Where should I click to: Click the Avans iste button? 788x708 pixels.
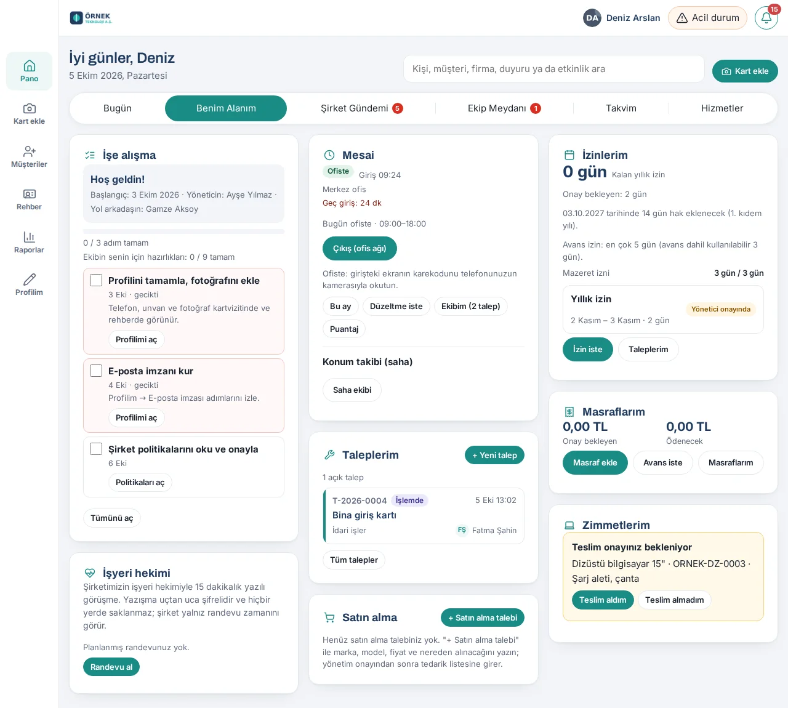click(x=663, y=462)
